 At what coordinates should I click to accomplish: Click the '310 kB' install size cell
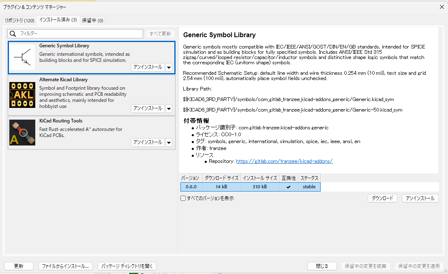[260, 187]
